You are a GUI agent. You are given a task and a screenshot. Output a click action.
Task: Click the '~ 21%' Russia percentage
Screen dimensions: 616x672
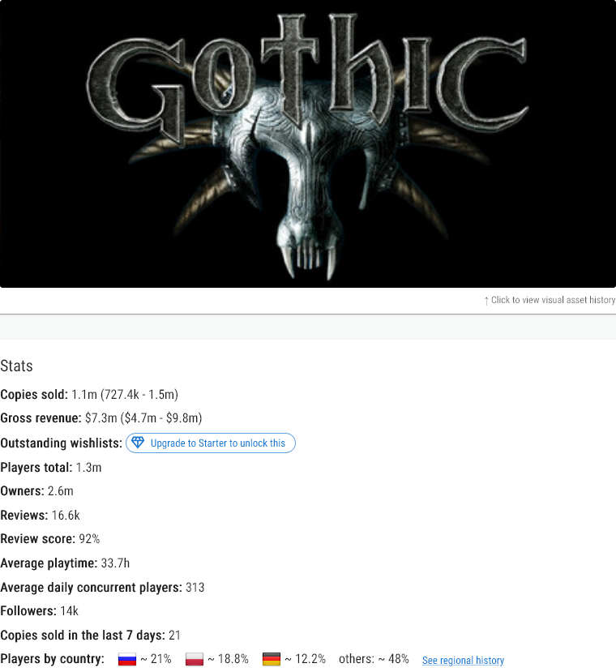tap(156, 659)
